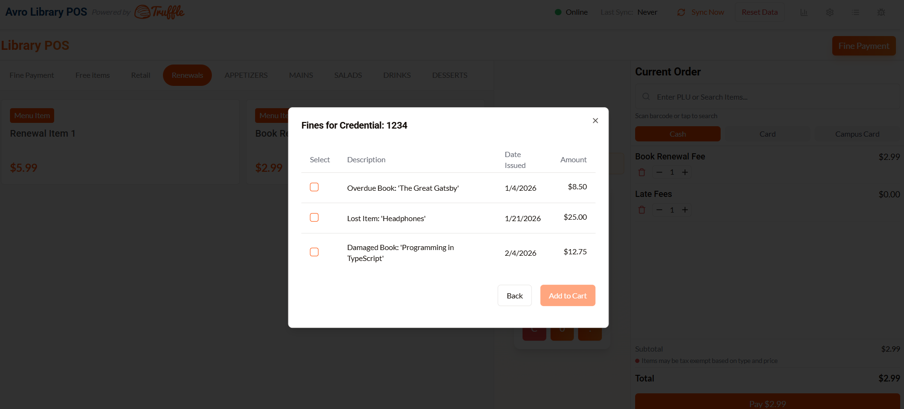Click the 1/4/2026 date issued cell
904x409 pixels.
[521, 188]
